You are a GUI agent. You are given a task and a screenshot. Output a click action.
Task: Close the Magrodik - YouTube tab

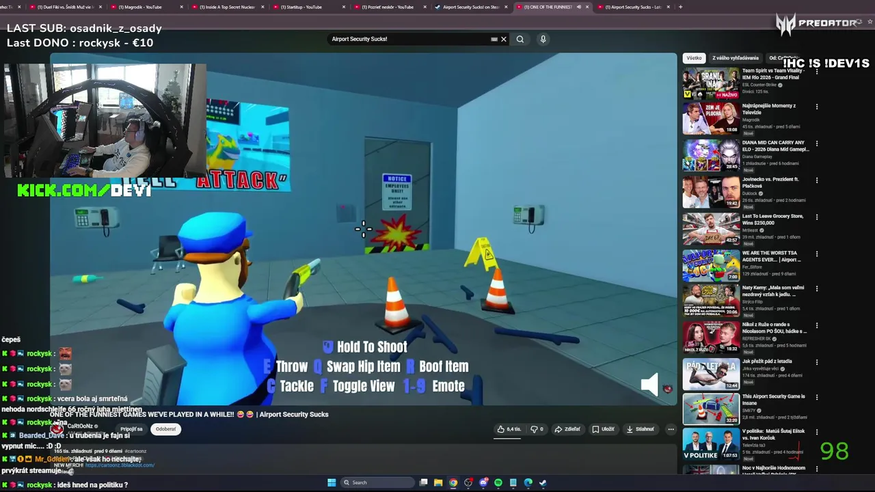(x=181, y=7)
